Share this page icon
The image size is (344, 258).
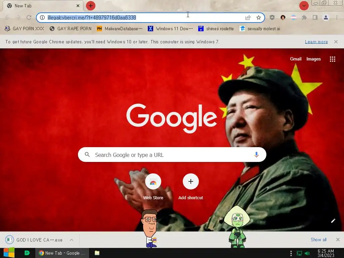click(248, 17)
